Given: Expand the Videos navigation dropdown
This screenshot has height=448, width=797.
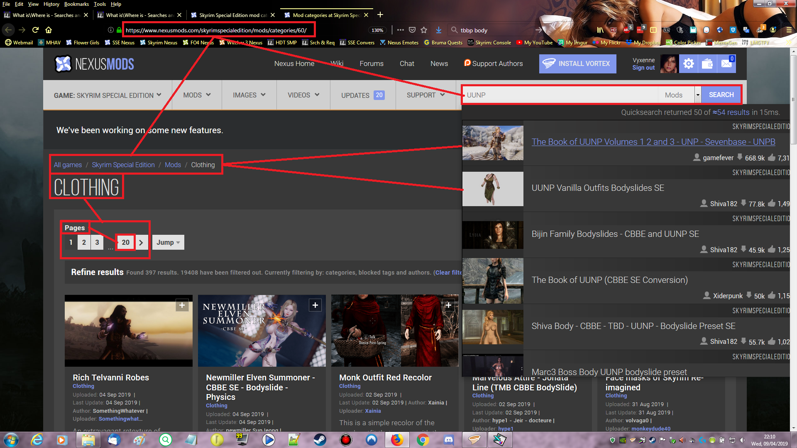Looking at the screenshot, I should 303,95.
